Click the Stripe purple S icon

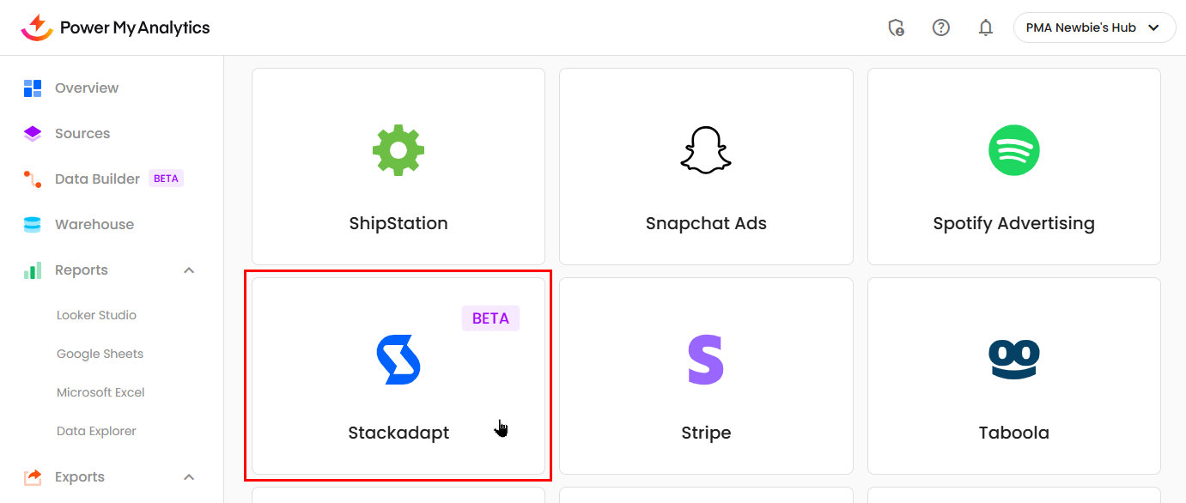click(x=706, y=360)
